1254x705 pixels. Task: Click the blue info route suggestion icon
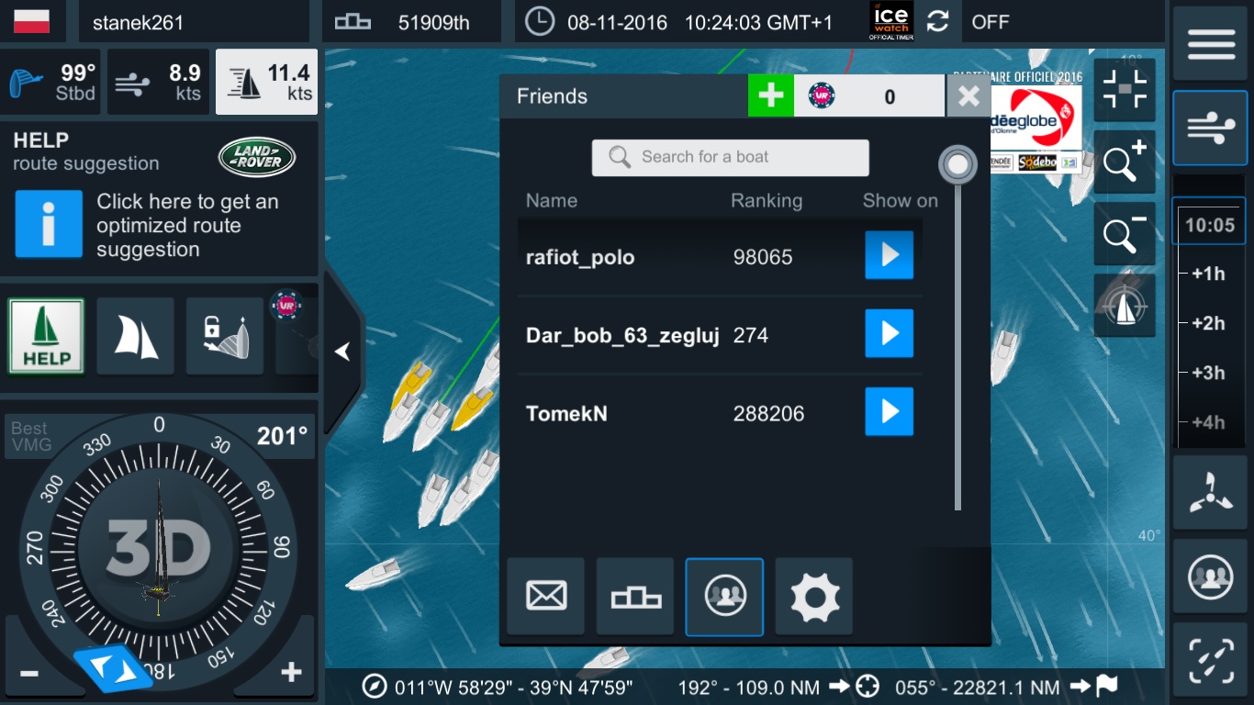(x=49, y=224)
